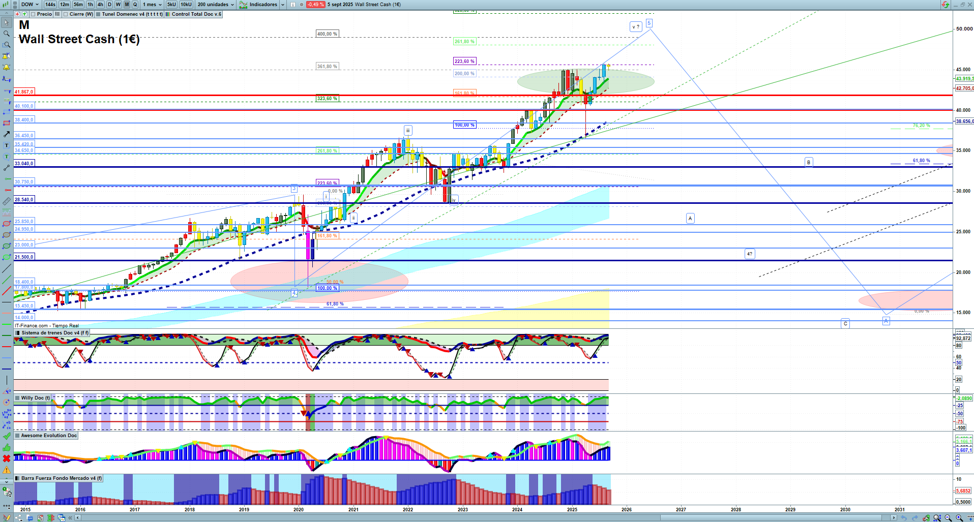Switch to the 144s timeframe

[x=50, y=5]
